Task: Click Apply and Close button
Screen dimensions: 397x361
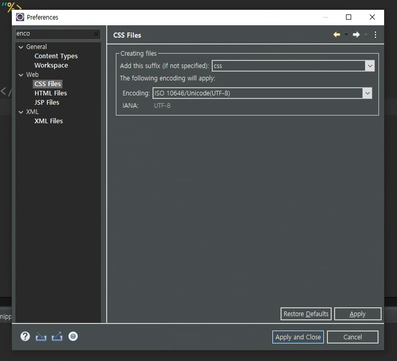Action: point(298,337)
